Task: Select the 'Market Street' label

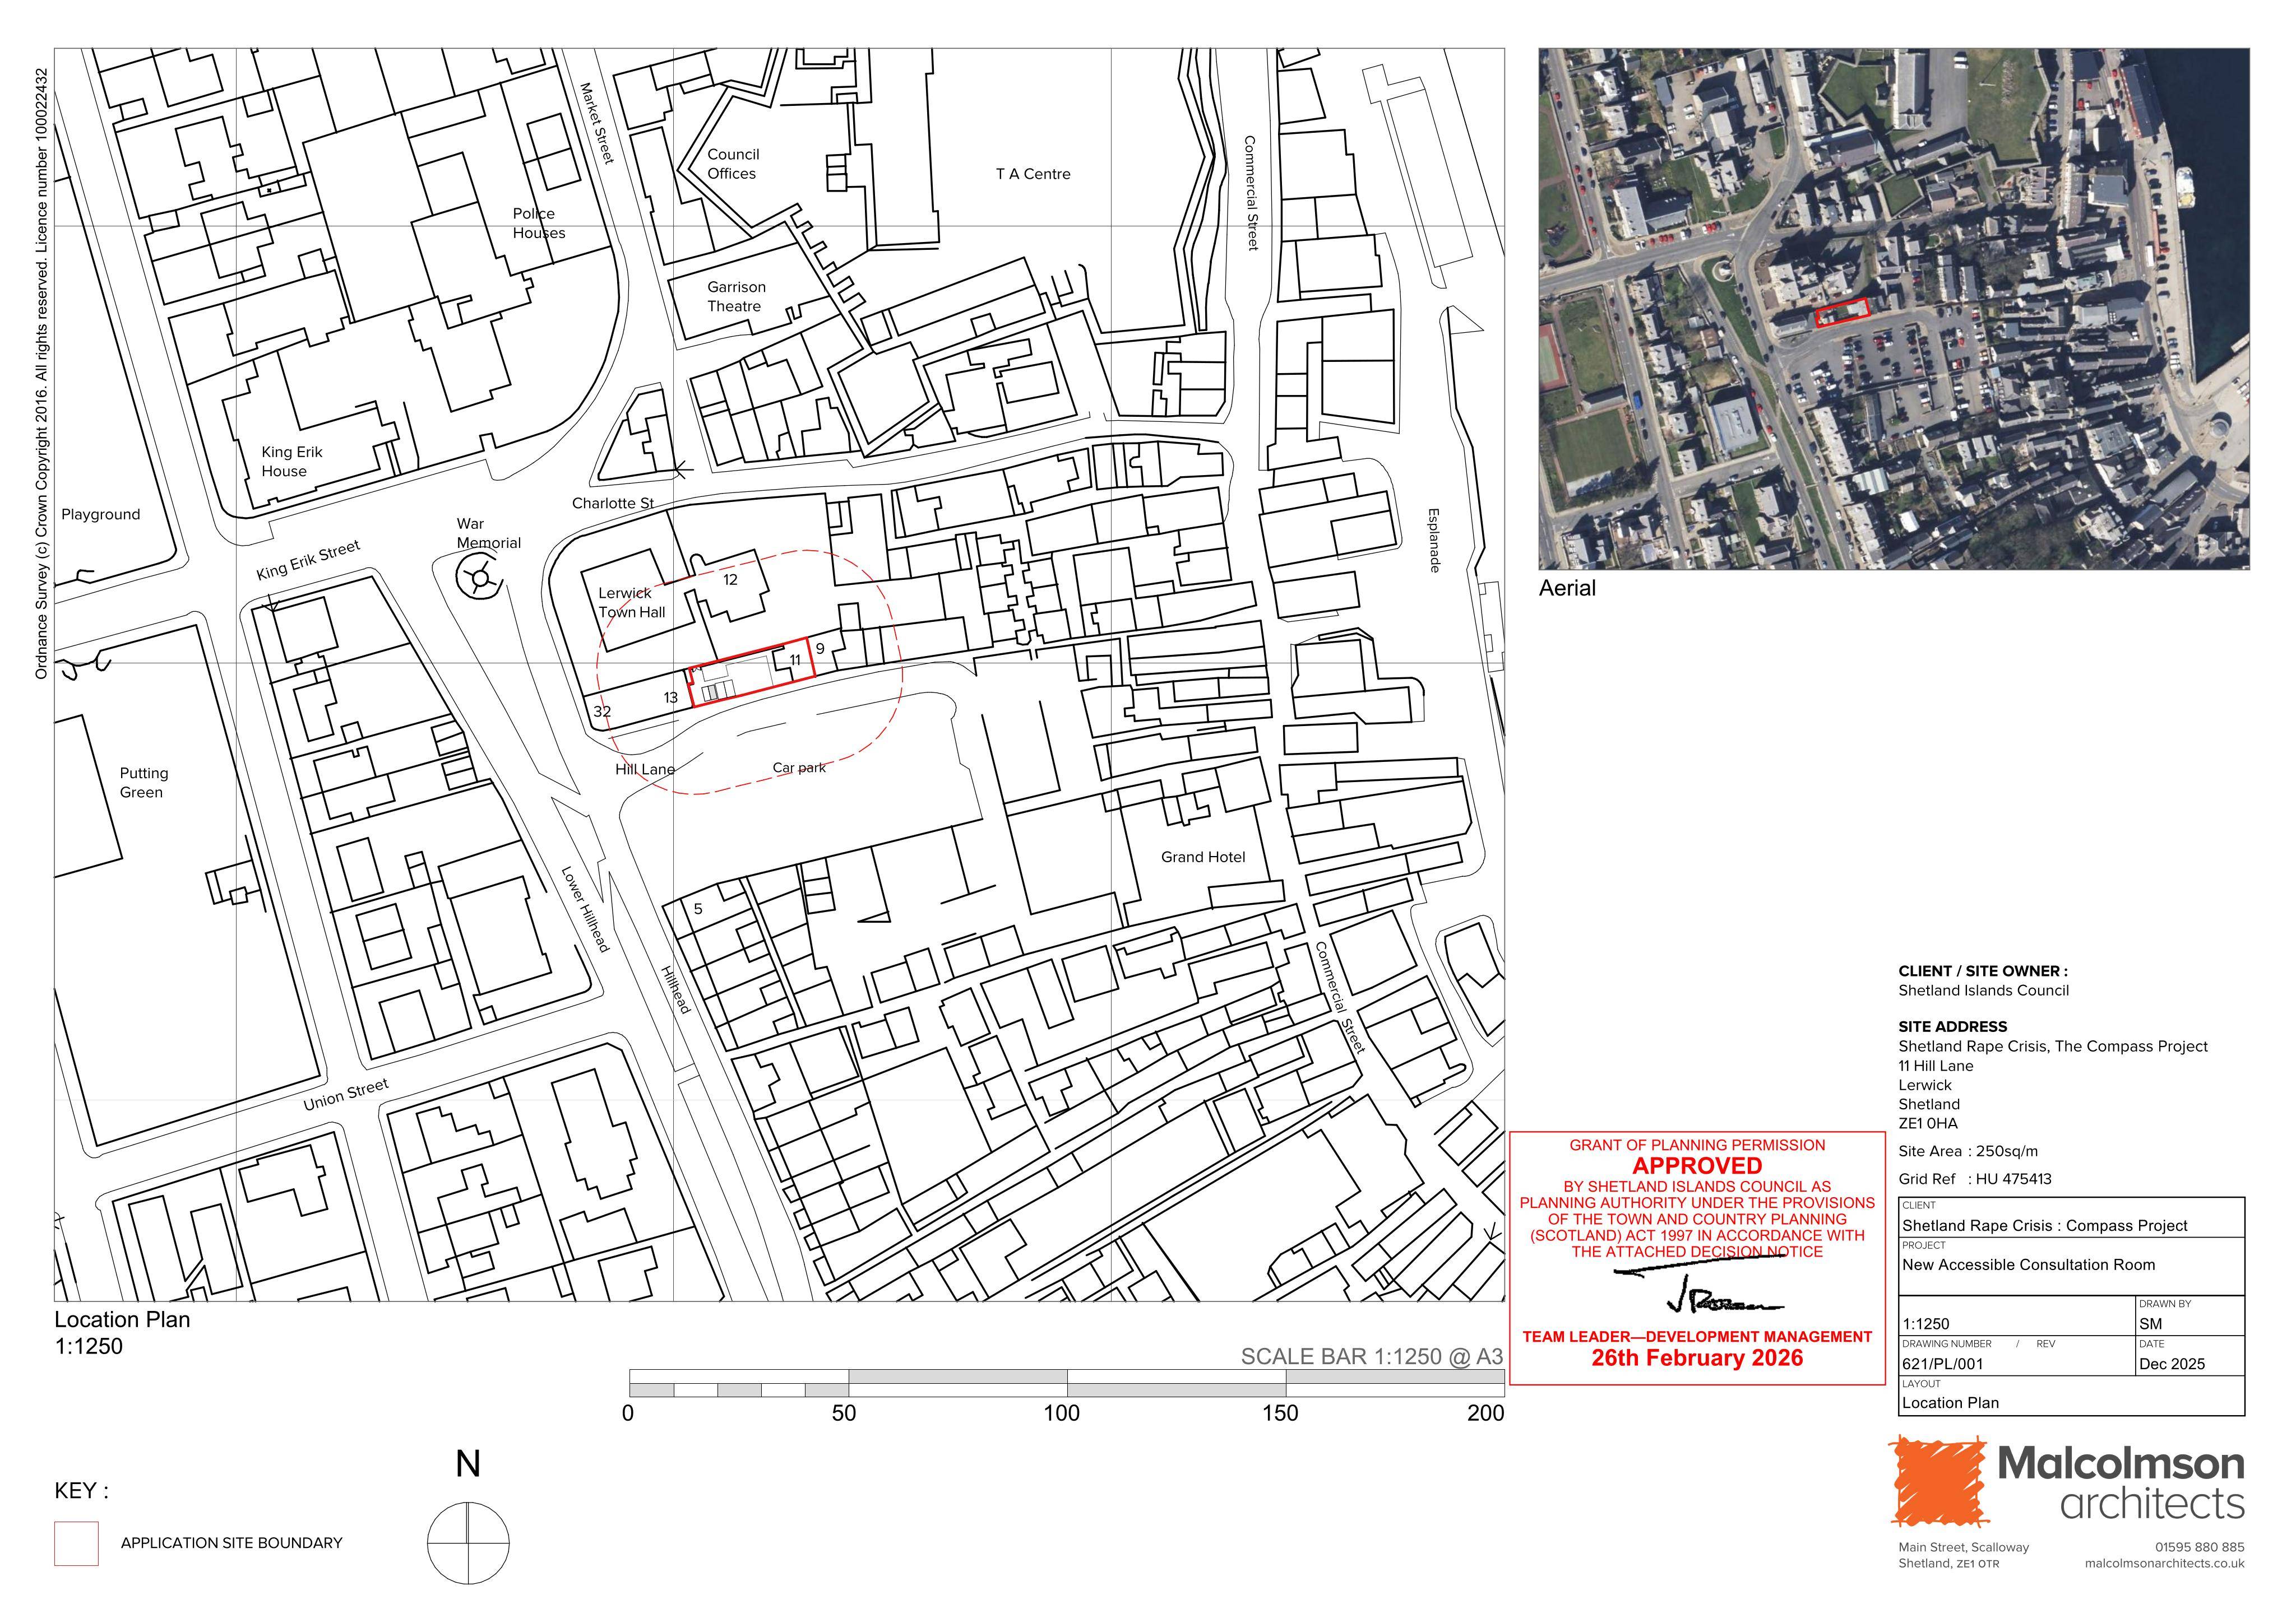Action: 598,123
